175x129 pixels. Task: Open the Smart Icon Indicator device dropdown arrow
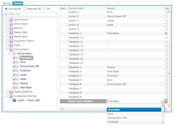[x=163, y=101]
